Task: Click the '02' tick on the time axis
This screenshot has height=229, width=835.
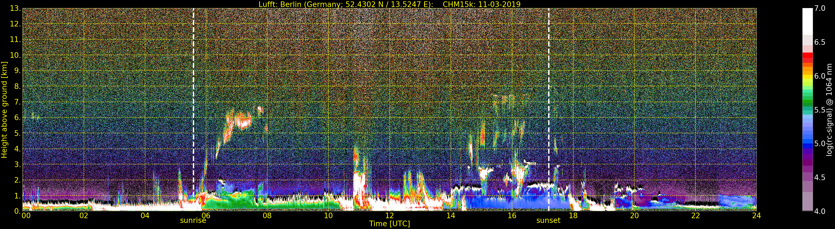Action: coord(84,215)
